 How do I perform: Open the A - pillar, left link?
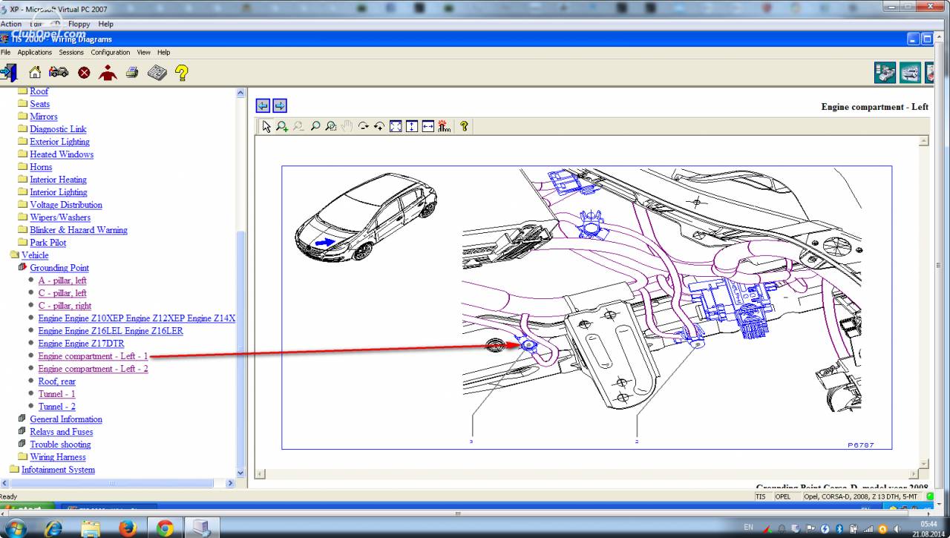pos(62,281)
